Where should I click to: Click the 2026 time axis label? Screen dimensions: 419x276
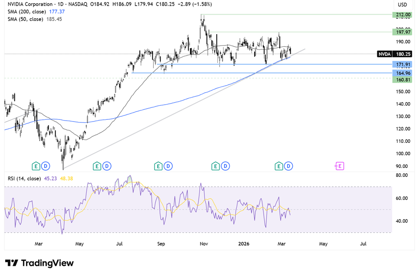pos(244,244)
